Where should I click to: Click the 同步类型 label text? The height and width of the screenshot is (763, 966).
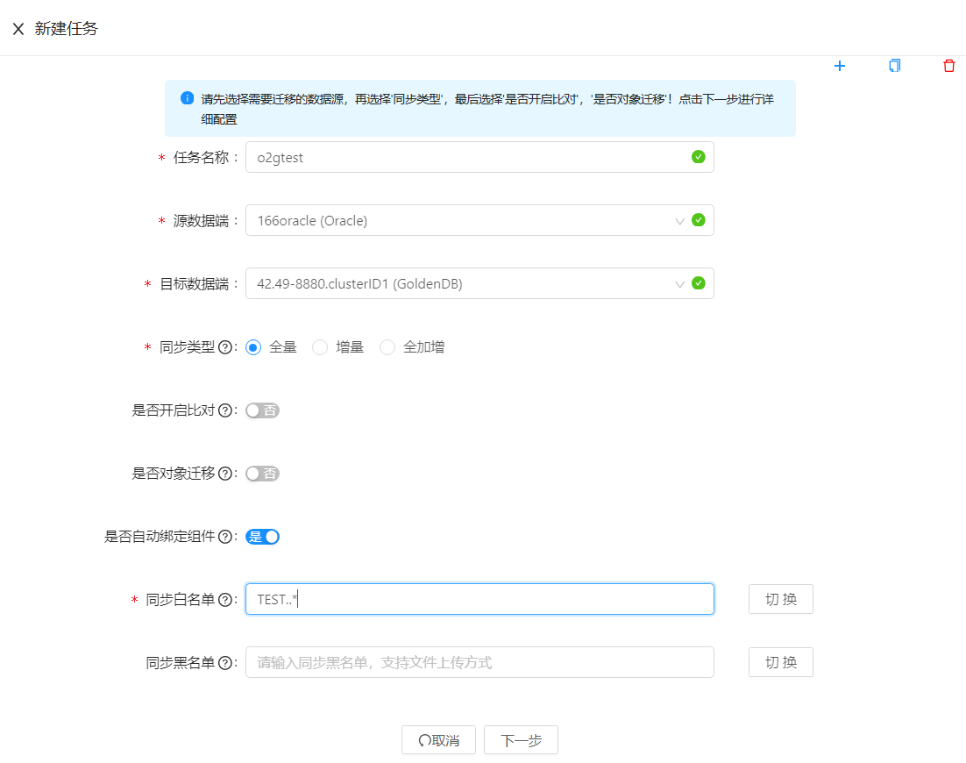(x=187, y=347)
